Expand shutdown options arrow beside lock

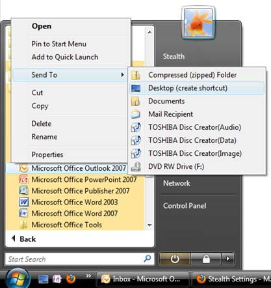227,259
